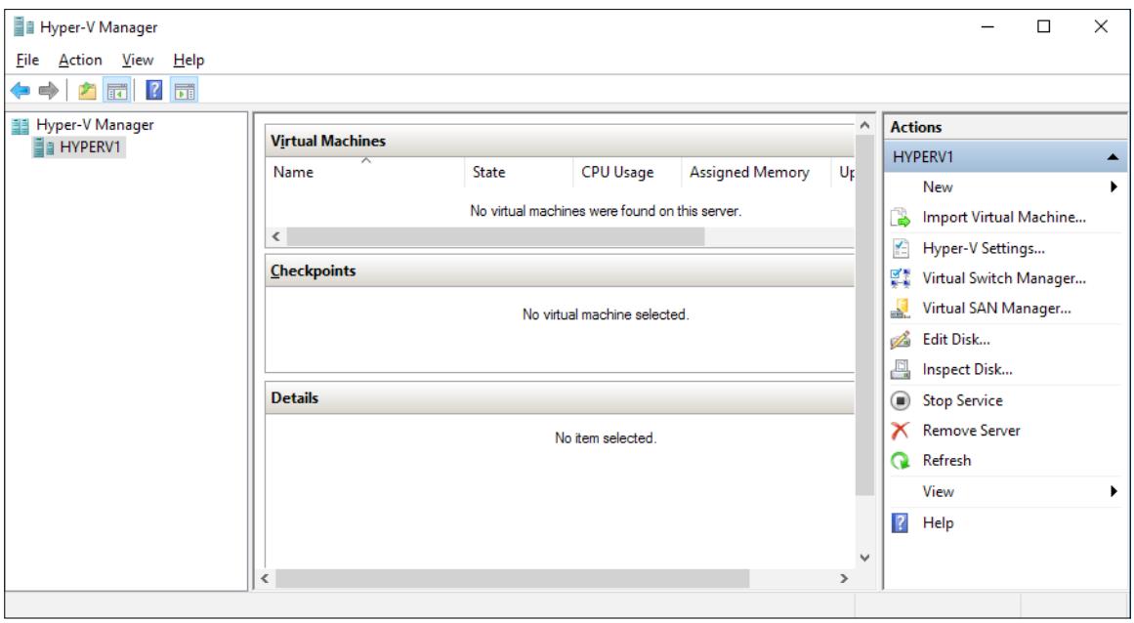The width and height of the screenshot is (1134, 623).
Task: Click the "No item selected." text
Action: click(606, 438)
